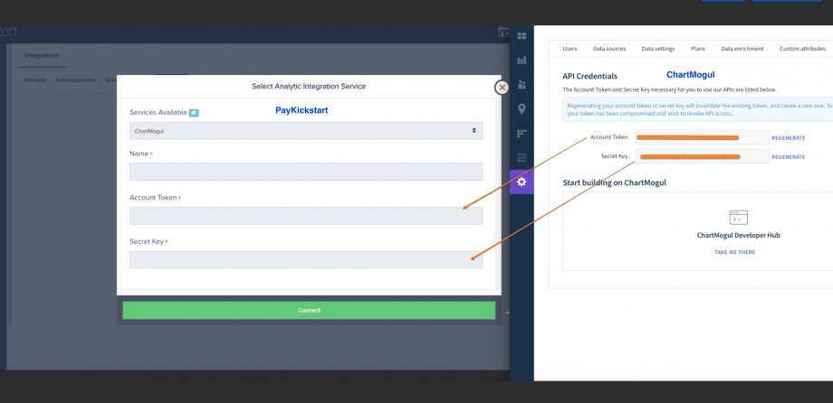Switch to the Data enrichment tab
Screen dimensions: 833x403
[742, 49]
